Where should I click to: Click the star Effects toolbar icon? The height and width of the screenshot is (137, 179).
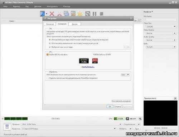point(80,14)
